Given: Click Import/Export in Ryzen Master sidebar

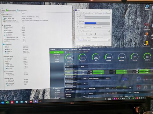Looking at the screenshot, I should click(x=57, y=88).
